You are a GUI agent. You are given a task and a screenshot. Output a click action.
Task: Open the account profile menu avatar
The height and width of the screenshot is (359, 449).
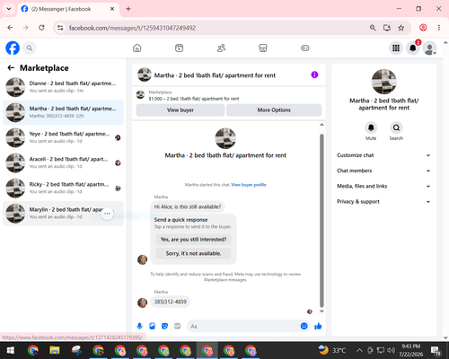click(429, 48)
